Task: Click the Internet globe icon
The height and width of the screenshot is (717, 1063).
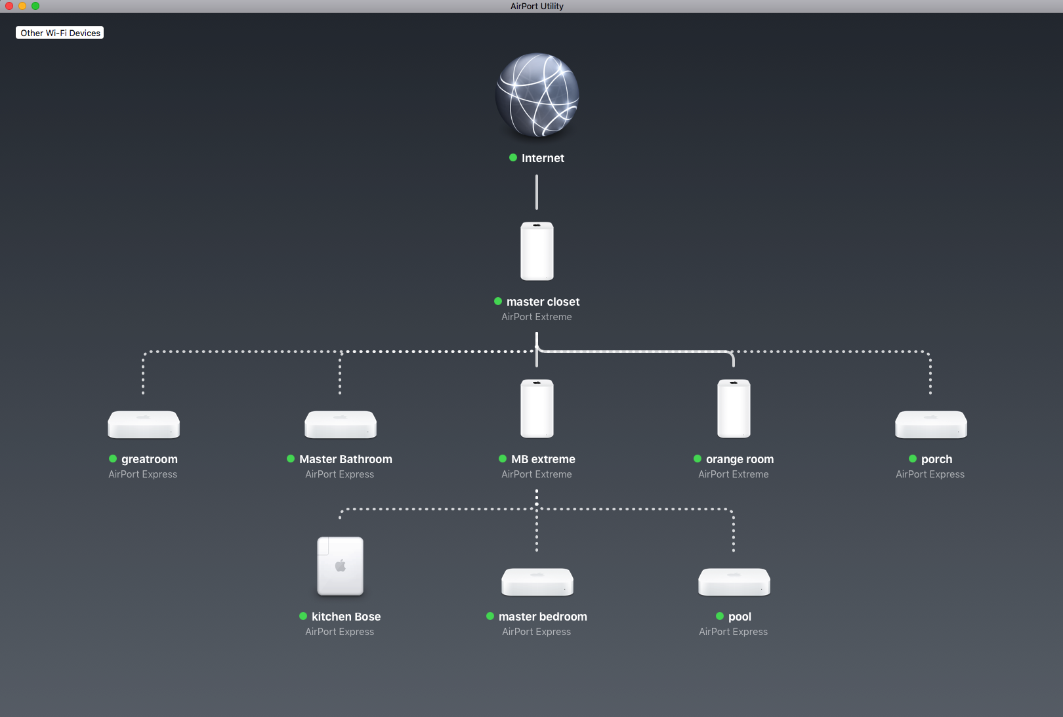Action: (x=537, y=95)
